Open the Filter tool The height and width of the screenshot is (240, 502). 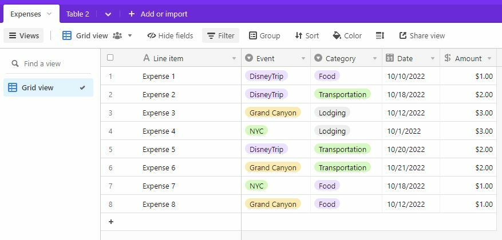click(220, 35)
